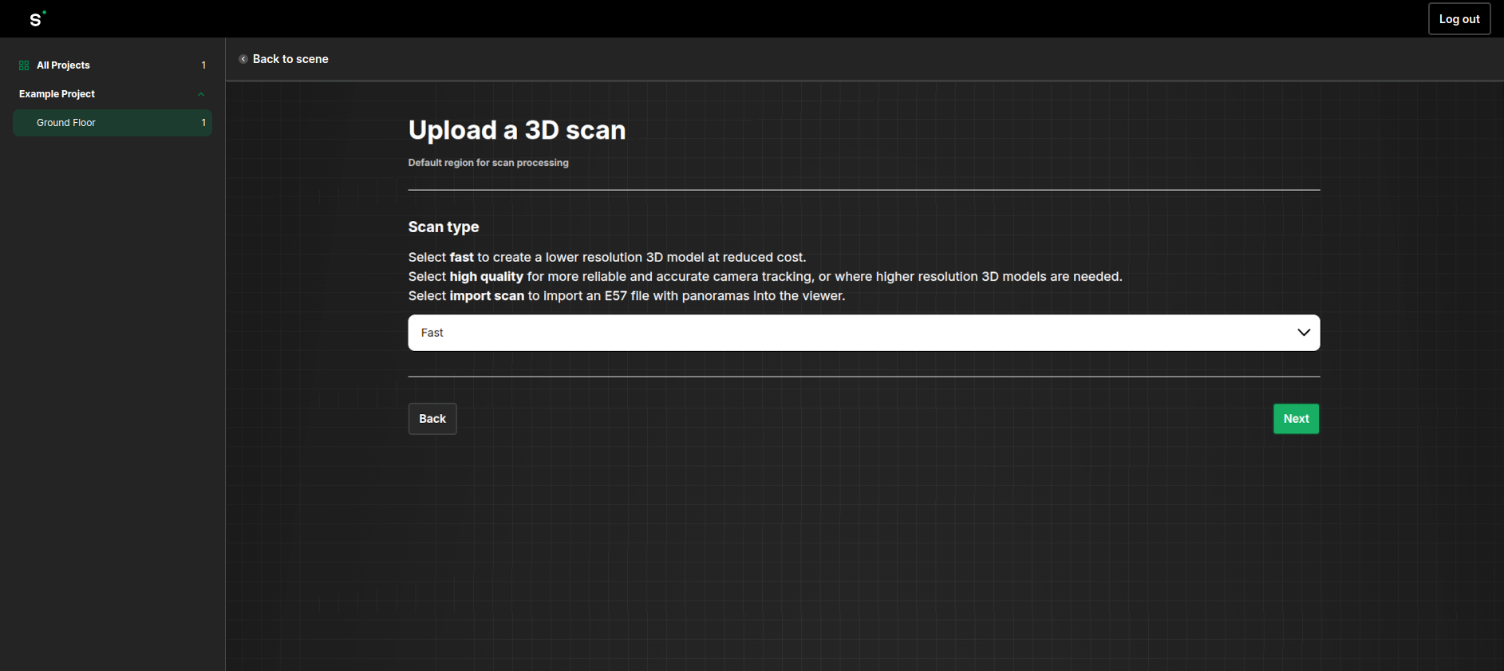Click the All Projects grid icon

click(x=24, y=65)
